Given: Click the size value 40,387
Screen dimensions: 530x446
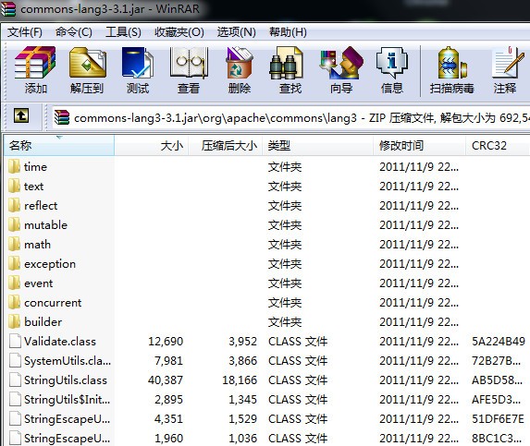Looking at the screenshot, I should 166,380.
